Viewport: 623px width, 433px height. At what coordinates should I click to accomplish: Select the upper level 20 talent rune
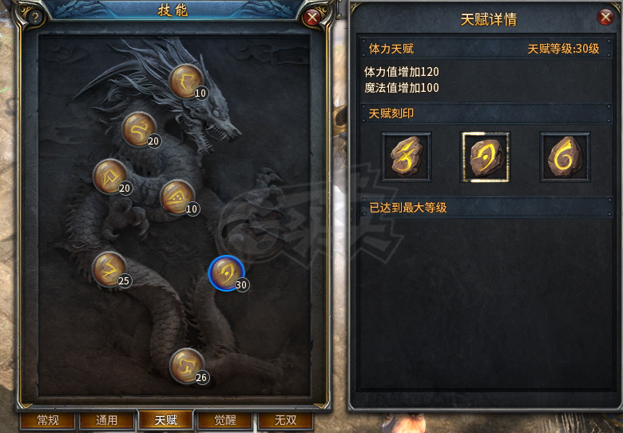(139, 129)
